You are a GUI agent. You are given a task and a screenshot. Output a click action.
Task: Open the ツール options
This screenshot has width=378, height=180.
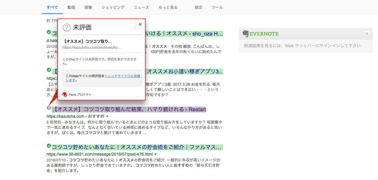click(x=217, y=7)
